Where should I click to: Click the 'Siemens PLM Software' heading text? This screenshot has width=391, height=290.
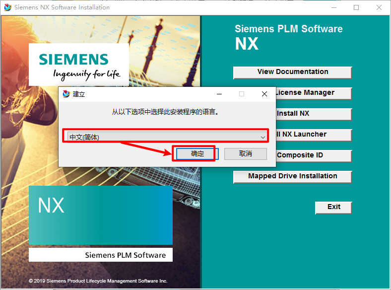(288, 29)
